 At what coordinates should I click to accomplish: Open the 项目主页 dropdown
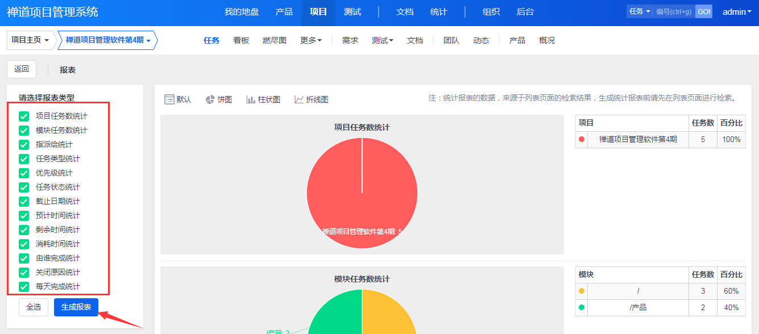tap(31, 40)
